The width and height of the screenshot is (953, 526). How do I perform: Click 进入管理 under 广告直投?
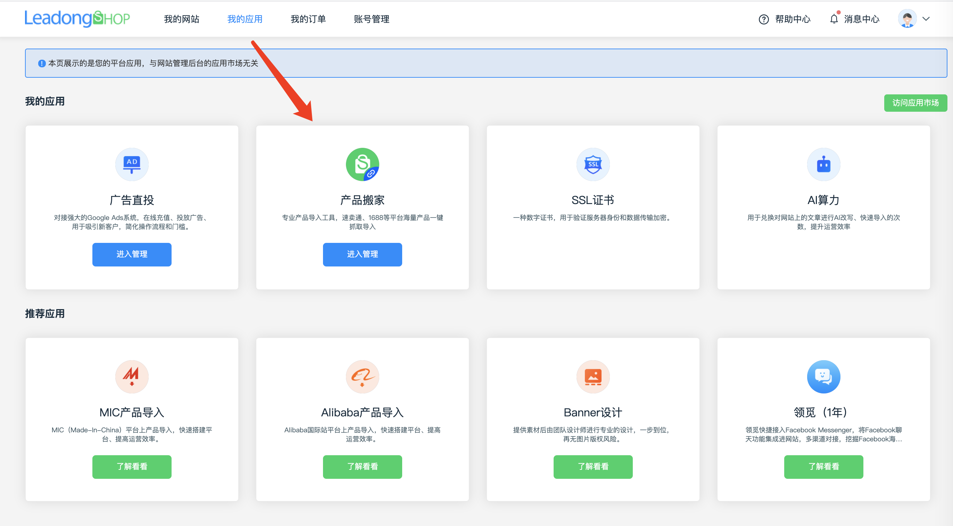click(x=132, y=254)
